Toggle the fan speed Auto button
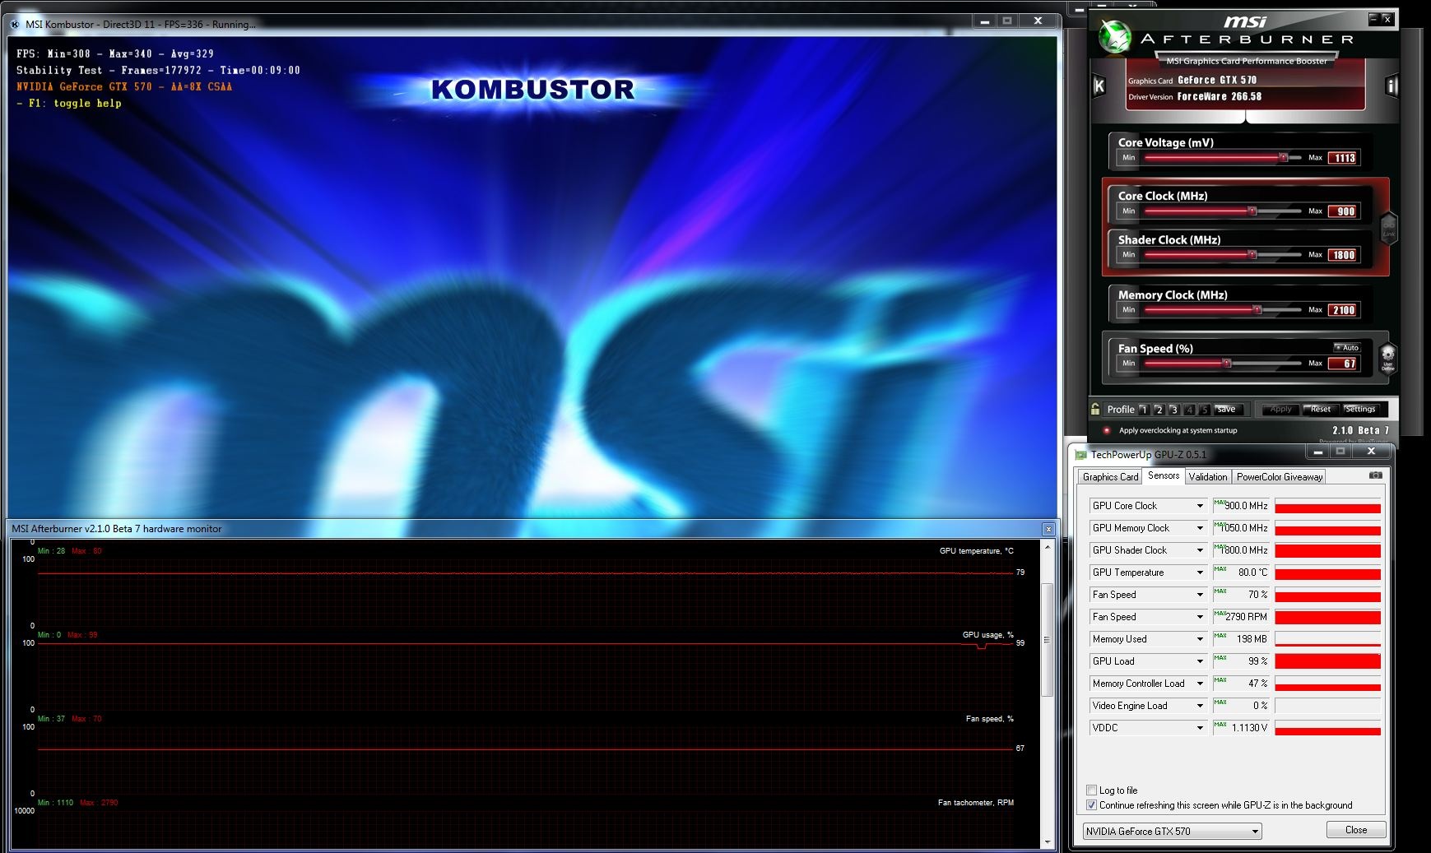Image resolution: width=1431 pixels, height=853 pixels. [1347, 347]
